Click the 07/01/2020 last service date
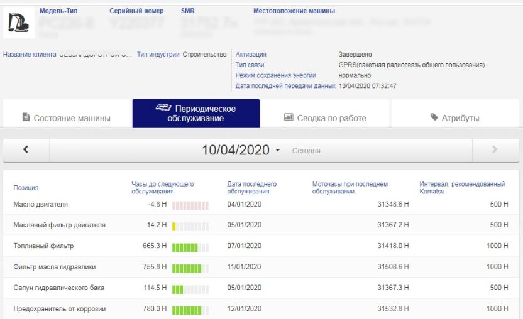Image resolution: width=523 pixels, height=319 pixels. (244, 246)
